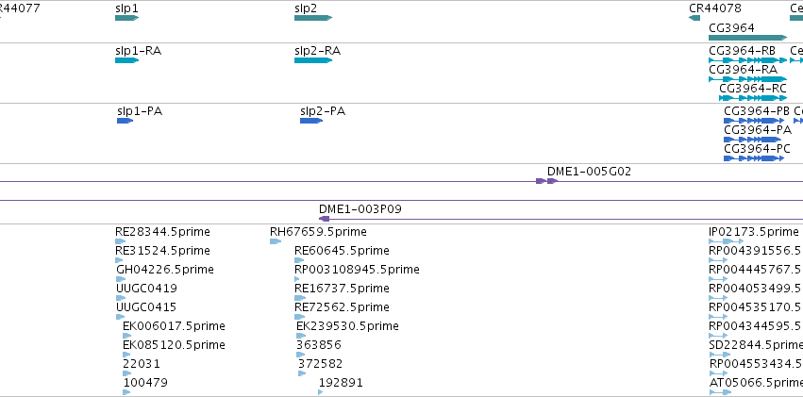Select the CG3964-RC transcript glyph
Screen dimensions: 803x397
[x=753, y=98]
